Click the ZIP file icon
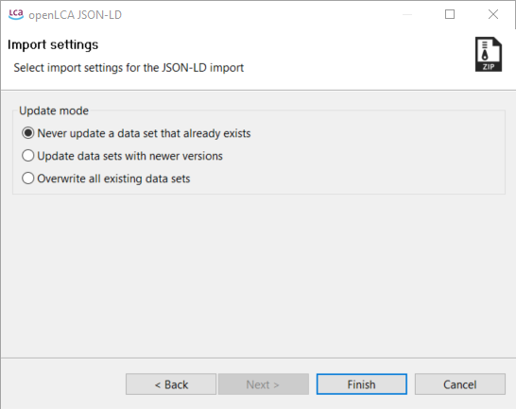This screenshot has width=516, height=409. 489,54
